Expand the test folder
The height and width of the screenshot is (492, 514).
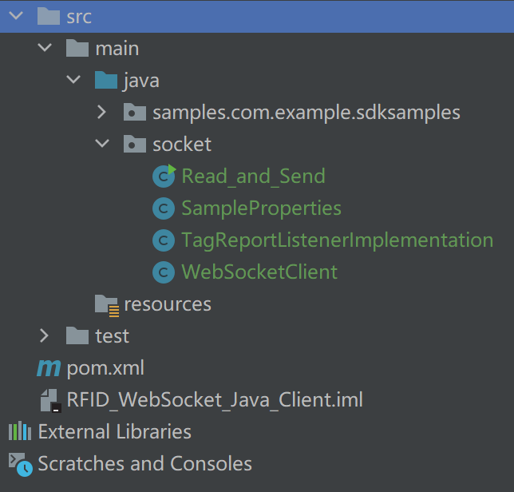tap(44, 336)
